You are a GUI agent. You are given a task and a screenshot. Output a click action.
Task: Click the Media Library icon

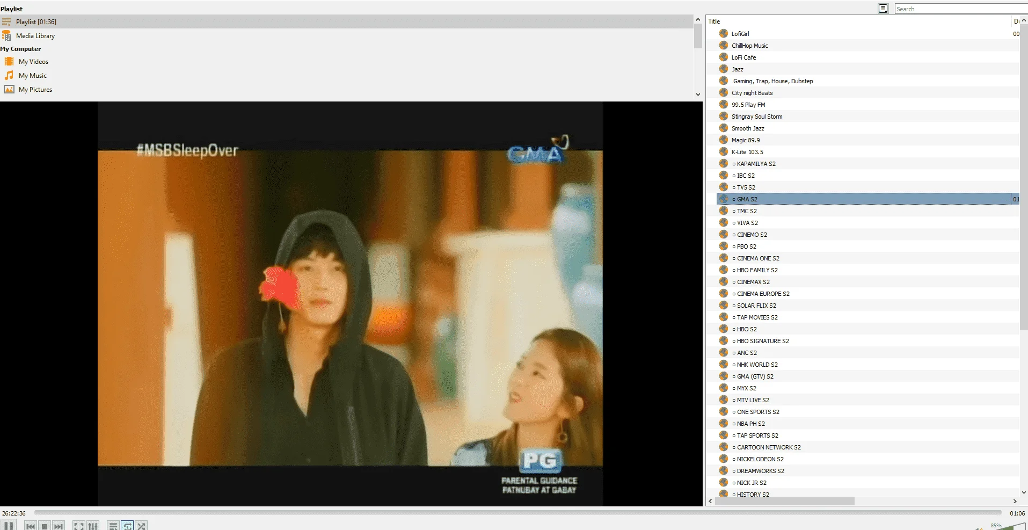click(6, 35)
